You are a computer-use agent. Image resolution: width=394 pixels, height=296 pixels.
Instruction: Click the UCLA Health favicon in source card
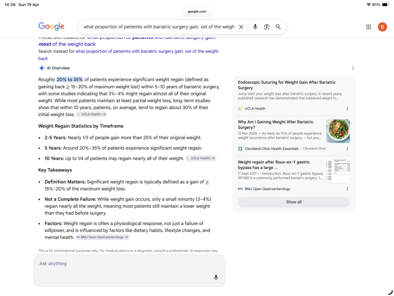(240, 109)
